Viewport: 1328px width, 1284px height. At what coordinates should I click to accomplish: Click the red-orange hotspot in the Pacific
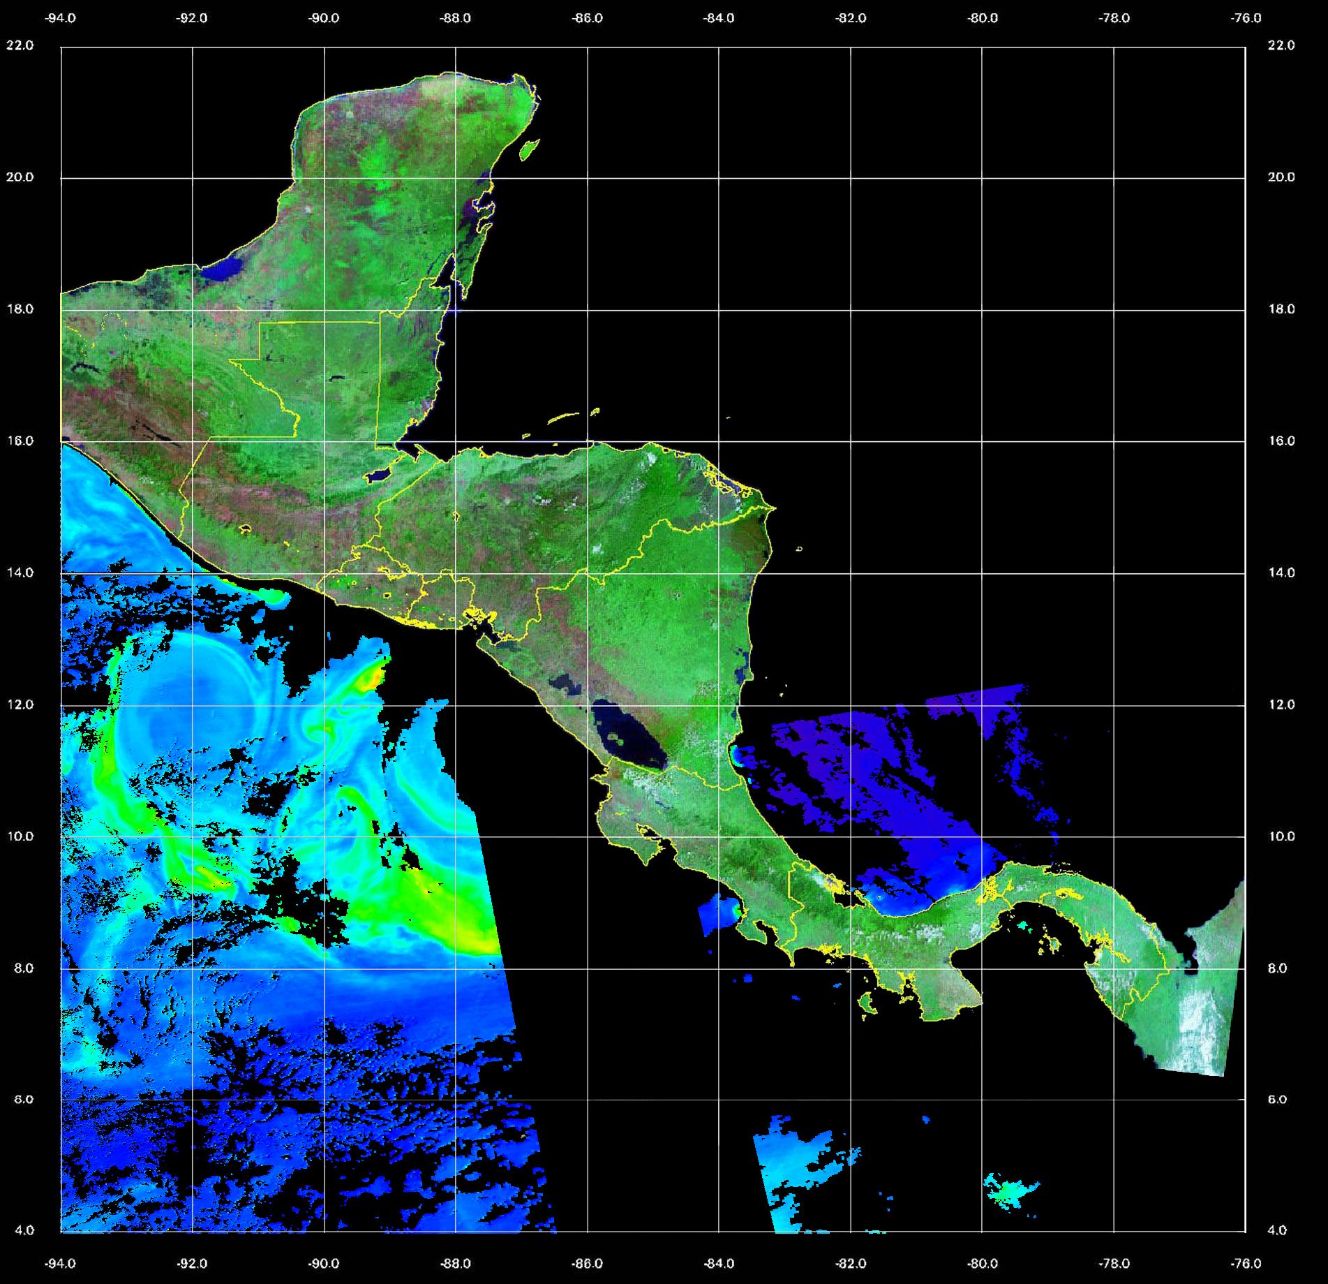377,674
